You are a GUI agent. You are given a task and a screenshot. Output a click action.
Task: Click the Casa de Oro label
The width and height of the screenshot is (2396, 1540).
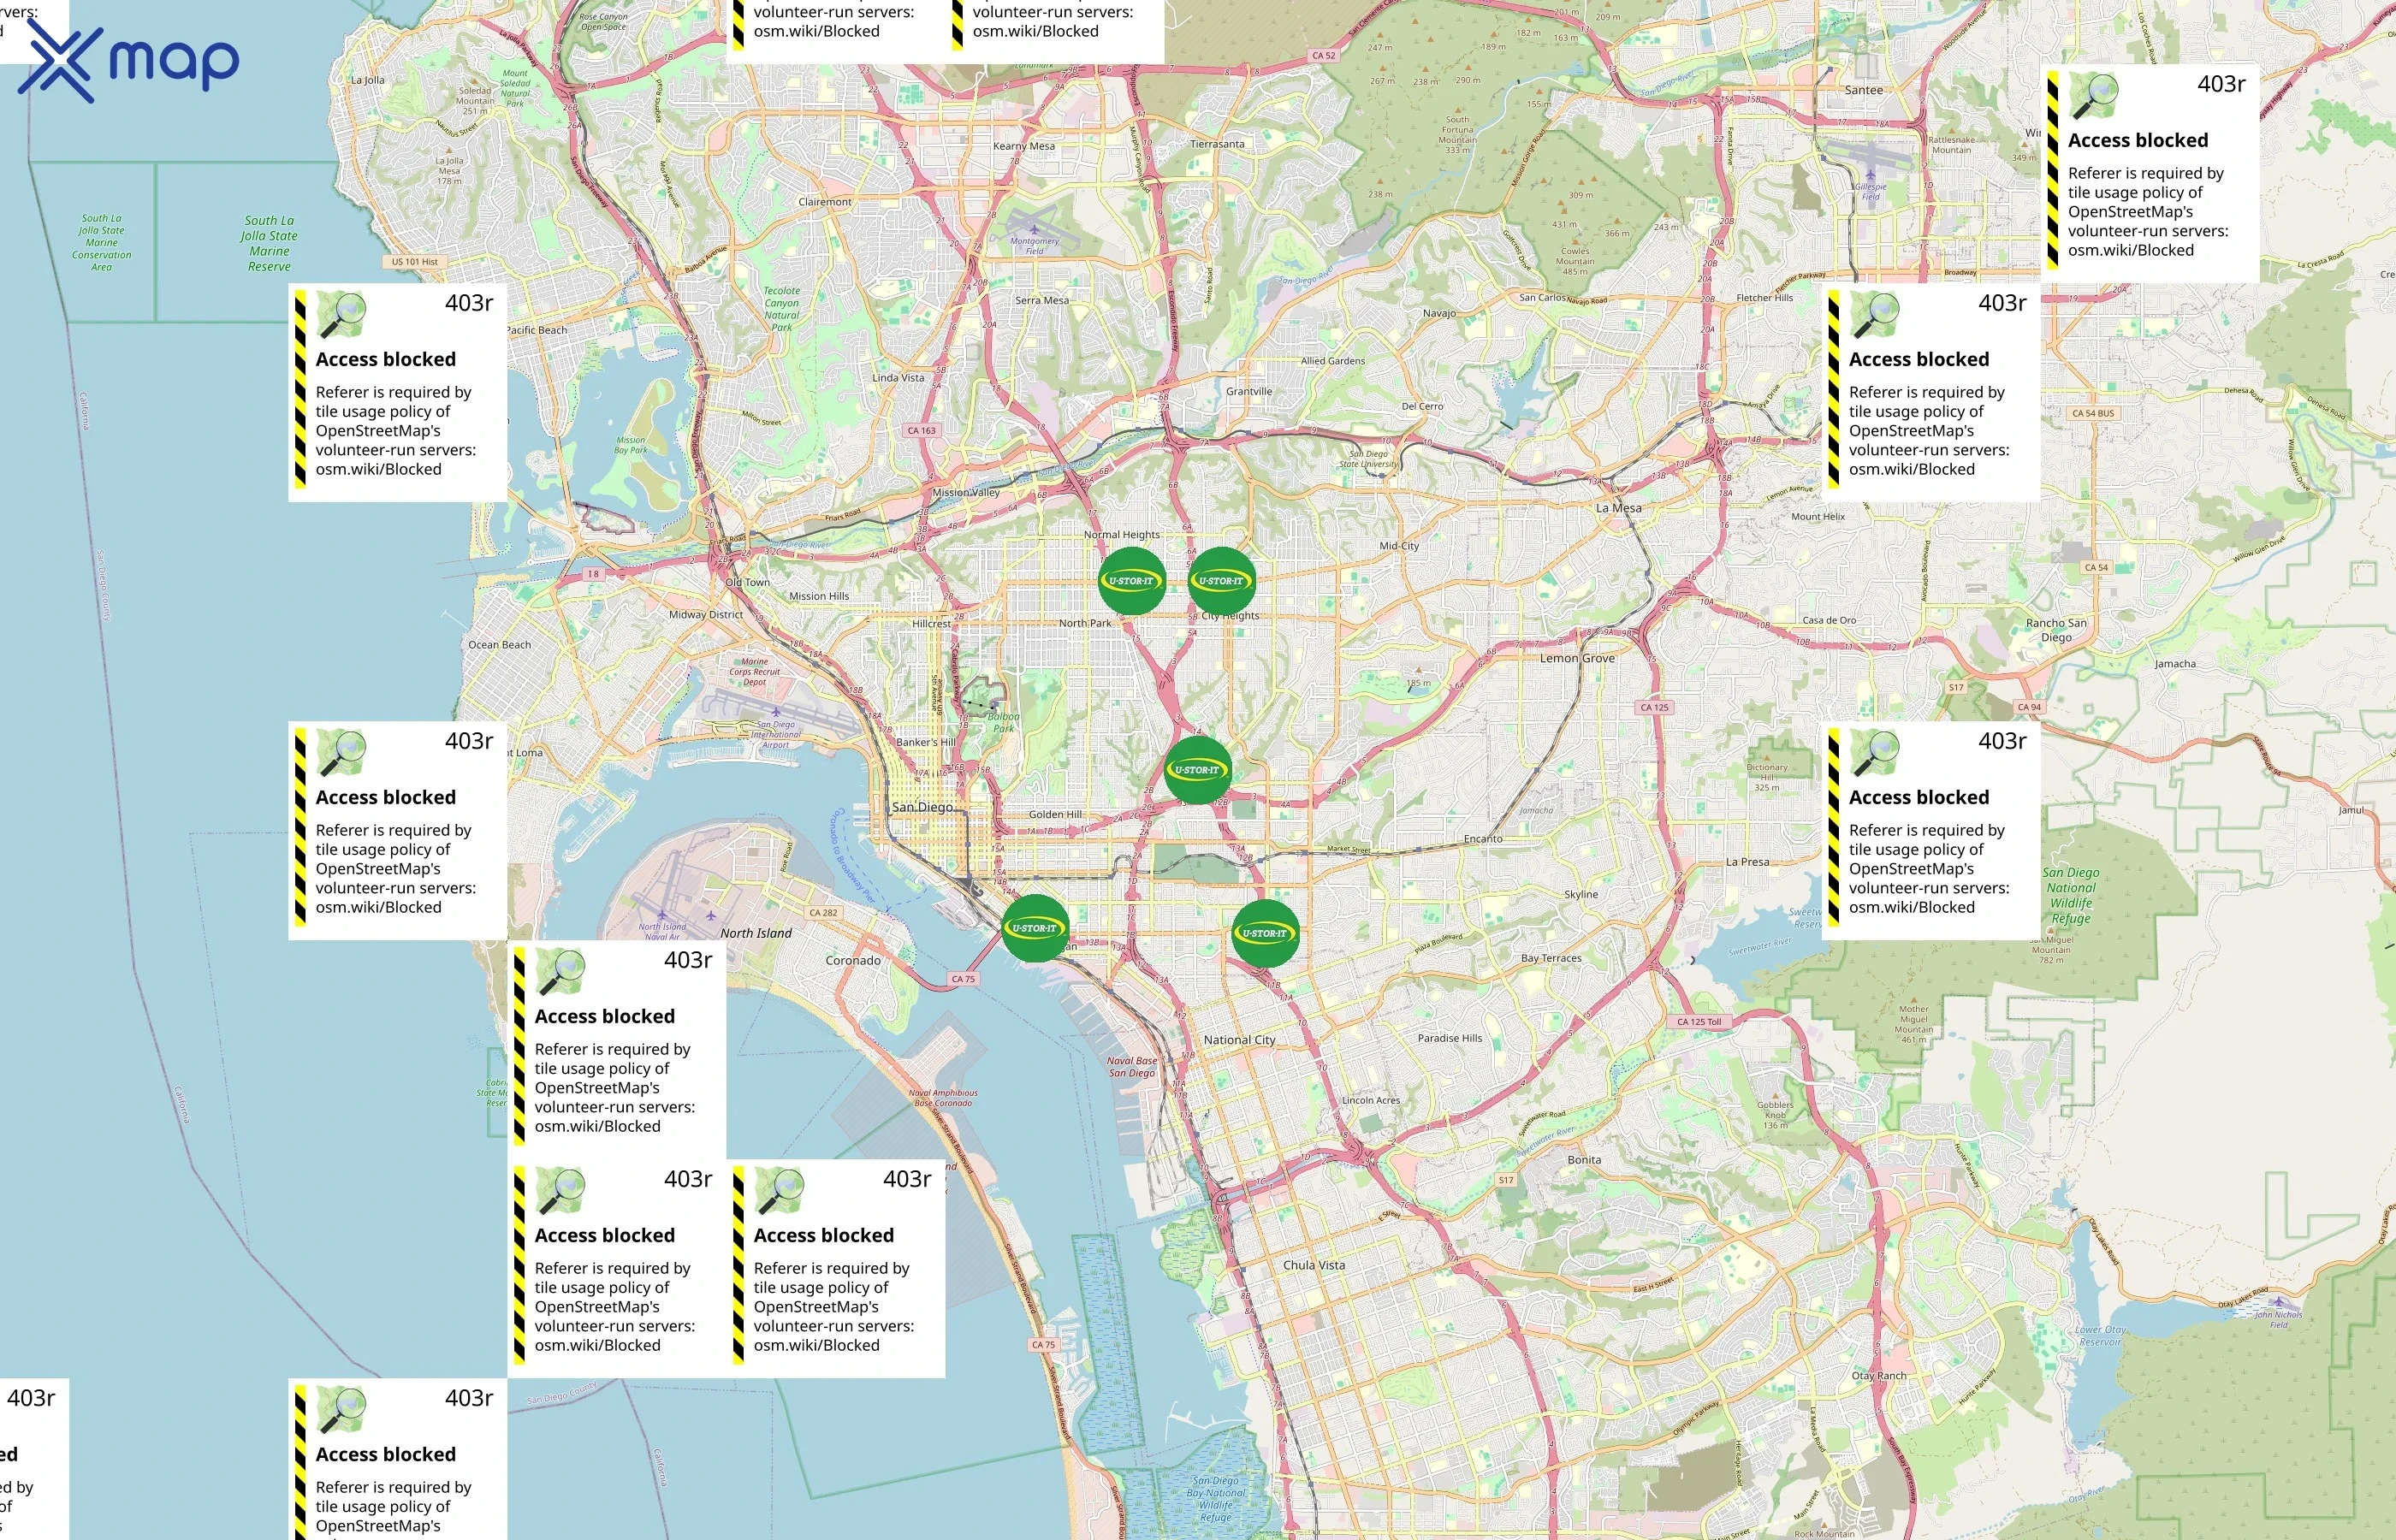(1829, 620)
